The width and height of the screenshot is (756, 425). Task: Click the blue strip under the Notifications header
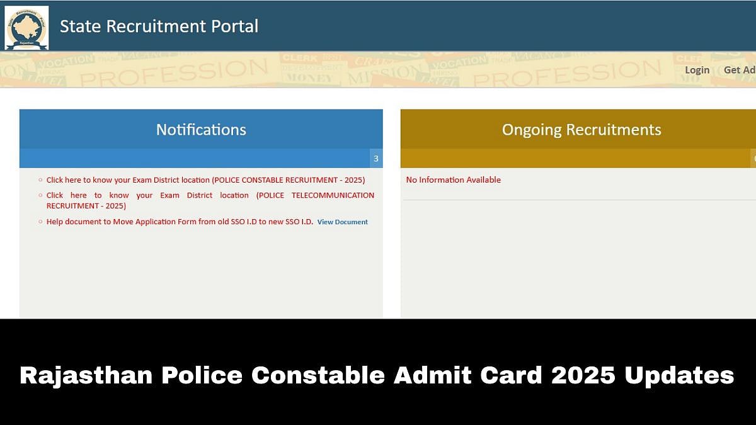pyautogui.click(x=189, y=159)
